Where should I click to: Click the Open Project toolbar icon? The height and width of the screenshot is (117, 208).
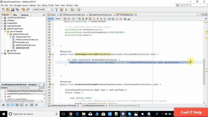pyautogui.click(x=13, y=9)
